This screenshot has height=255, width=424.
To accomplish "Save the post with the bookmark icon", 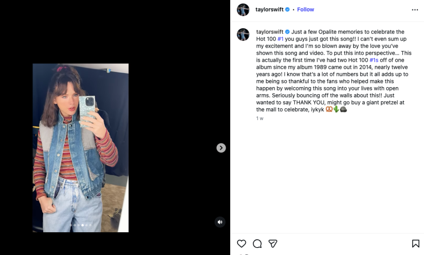I will tap(415, 243).
